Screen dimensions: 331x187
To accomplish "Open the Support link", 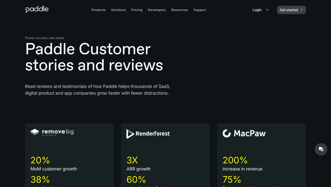I will point(200,10).
